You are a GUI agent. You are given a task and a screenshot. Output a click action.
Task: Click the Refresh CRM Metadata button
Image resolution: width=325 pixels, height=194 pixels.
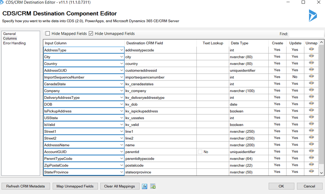[x=25, y=186]
